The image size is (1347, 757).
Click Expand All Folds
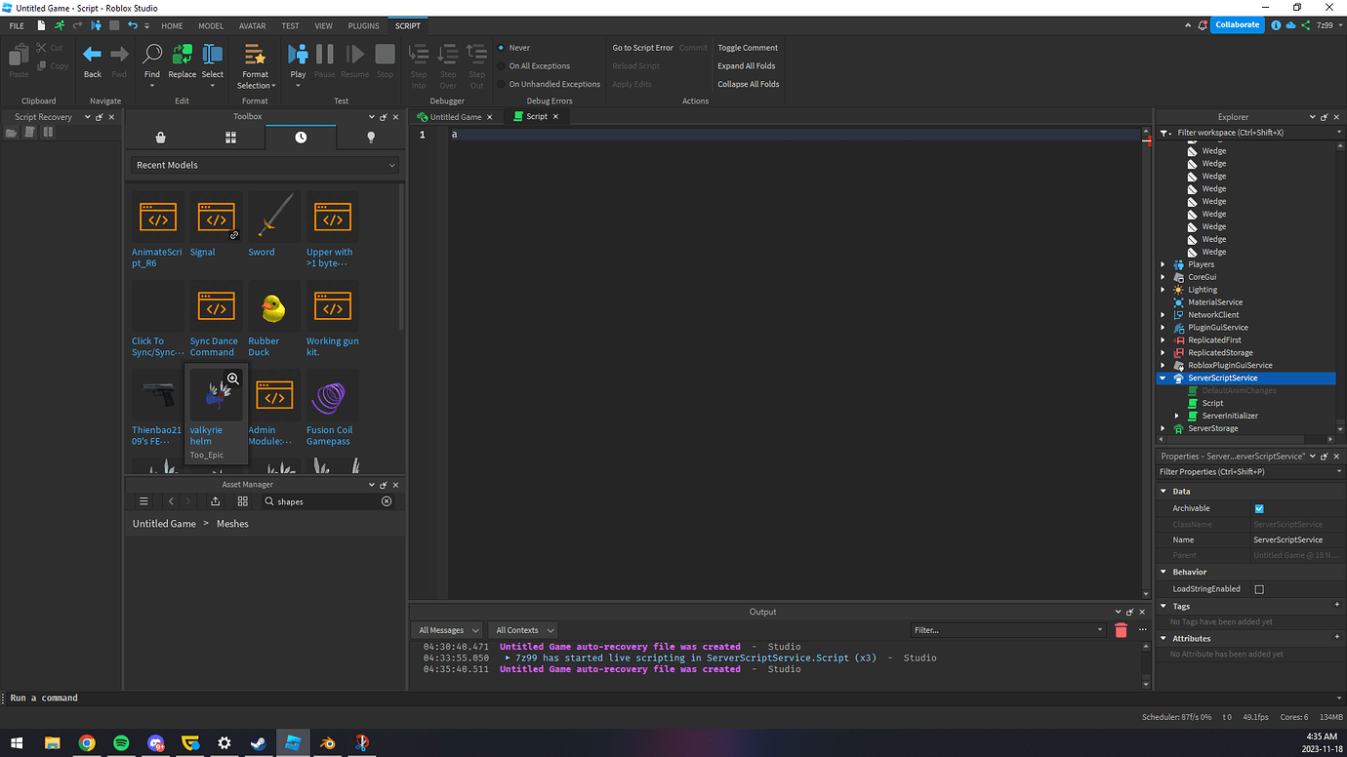tap(746, 66)
